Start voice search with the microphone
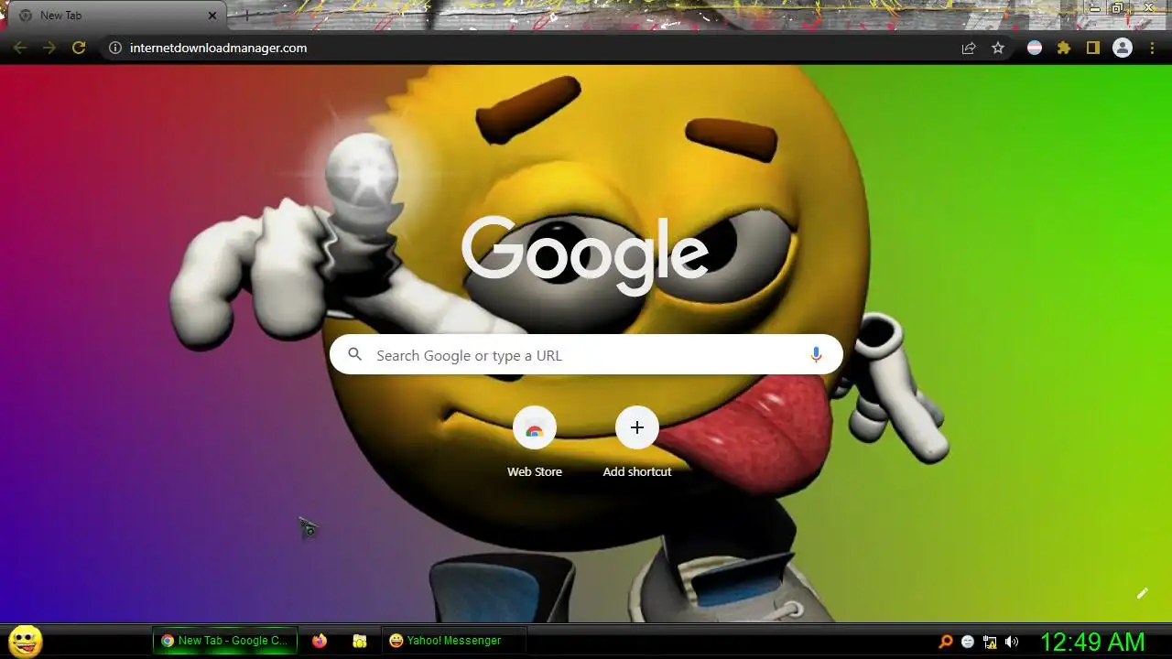This screenshot has width=1172, height=659. pyautogui.click(x=816, y=355)
